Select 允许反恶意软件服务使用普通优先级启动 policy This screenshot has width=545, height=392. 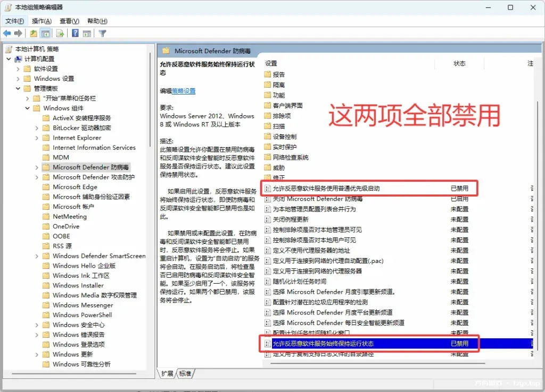tap(326, 188)
